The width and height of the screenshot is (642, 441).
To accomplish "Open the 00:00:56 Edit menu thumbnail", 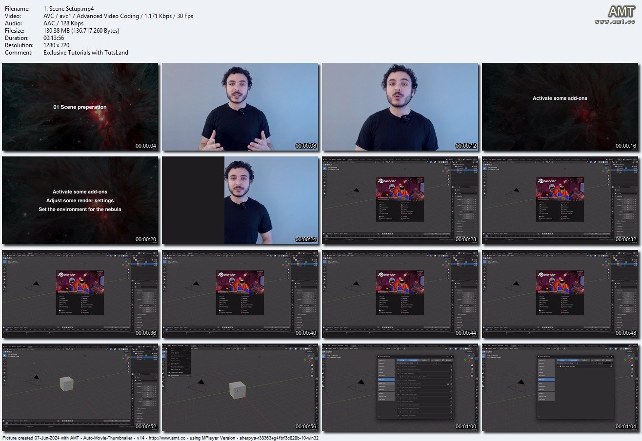I will pos(240,387).
